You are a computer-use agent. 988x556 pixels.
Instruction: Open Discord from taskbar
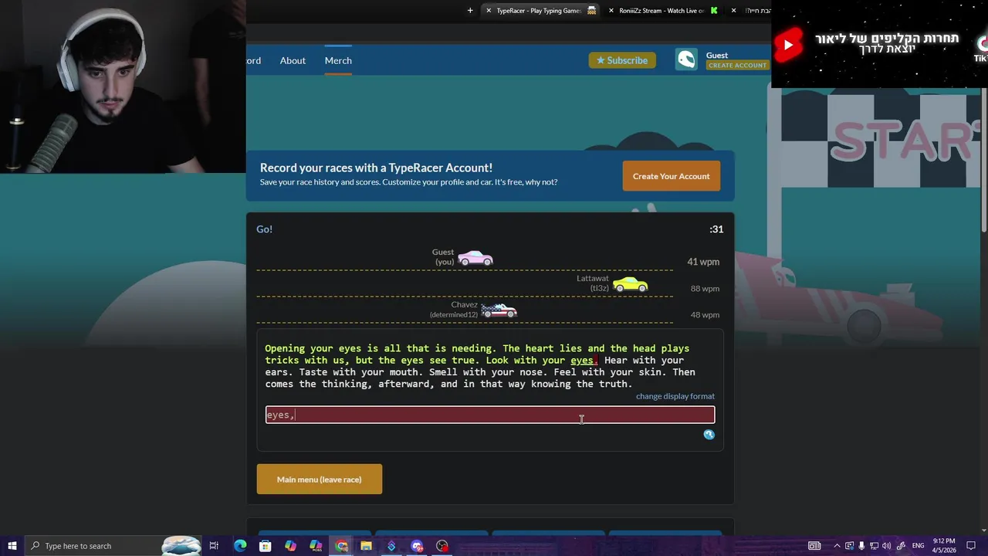[x=417, y=546]
